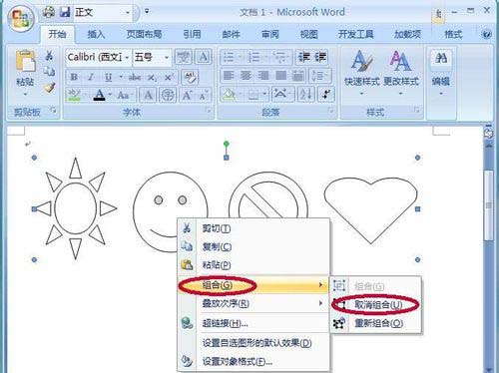
Task: Click the line spacing icon
Action: coord(318,76)
